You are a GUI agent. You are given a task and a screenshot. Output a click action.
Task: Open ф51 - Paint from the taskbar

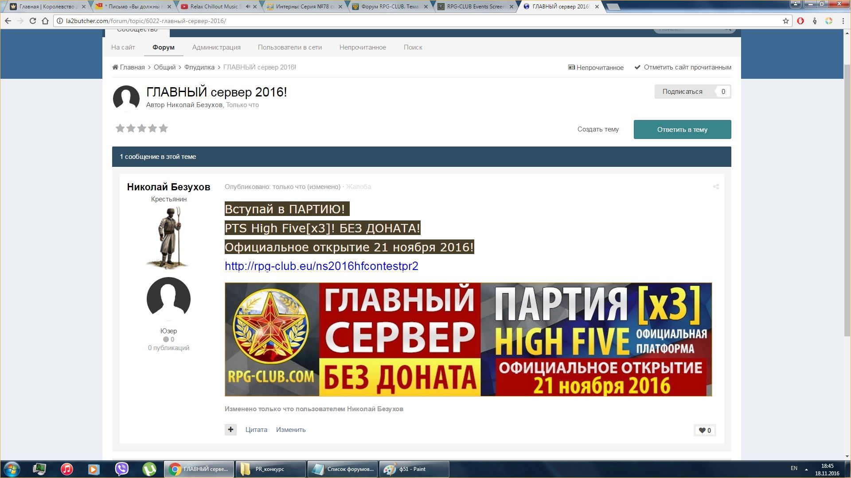pyautogui.click(x=414, y=469)
